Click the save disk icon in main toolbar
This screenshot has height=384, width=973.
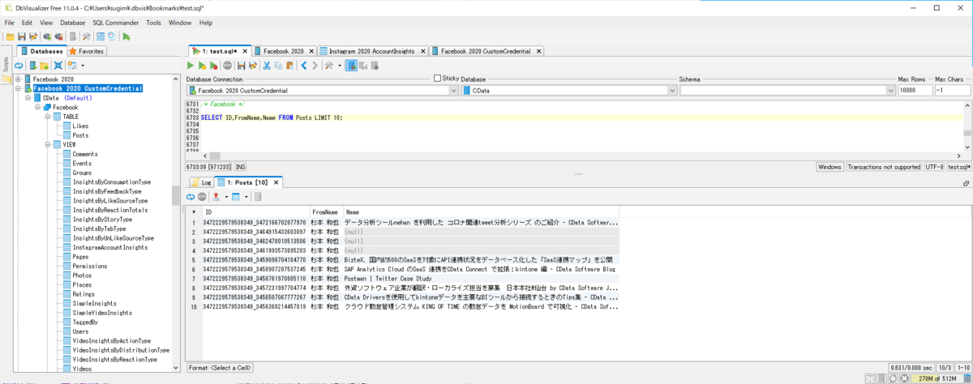[x=22, y=36]
